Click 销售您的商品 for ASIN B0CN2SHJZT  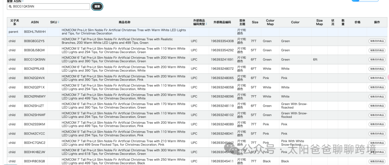click(x=377, y=106)
